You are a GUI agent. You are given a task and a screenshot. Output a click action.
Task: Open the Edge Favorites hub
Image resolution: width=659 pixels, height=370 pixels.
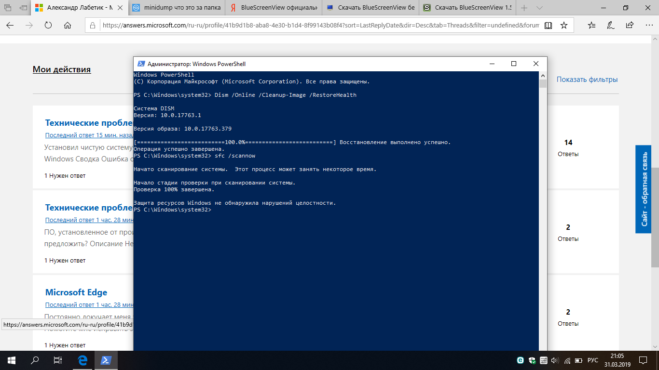(592, 25)
